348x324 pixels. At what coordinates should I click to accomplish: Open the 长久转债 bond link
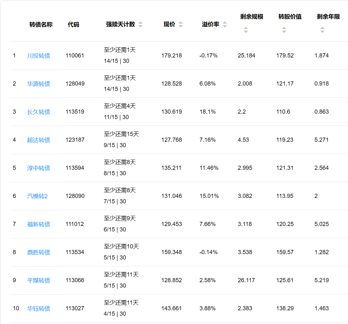coord(39,112)
